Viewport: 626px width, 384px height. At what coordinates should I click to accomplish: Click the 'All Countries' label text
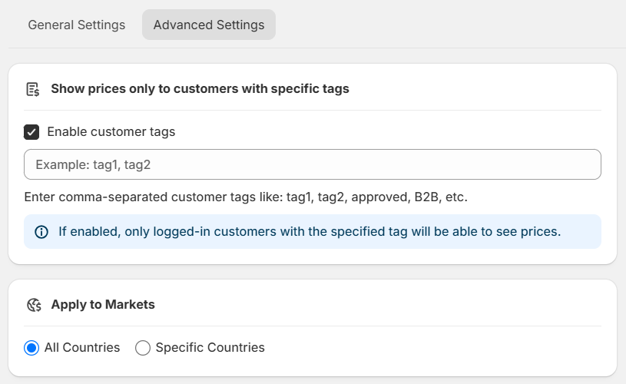click(x=82, y=347)
